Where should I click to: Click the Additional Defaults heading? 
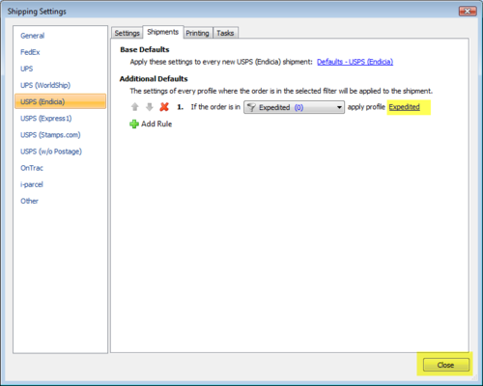pos(154,79)
